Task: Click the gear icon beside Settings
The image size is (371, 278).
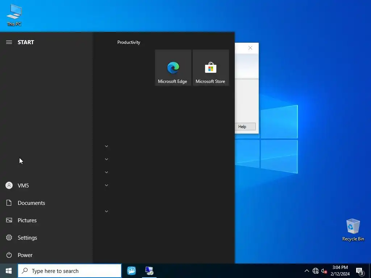Action: [x=9, y=237]
